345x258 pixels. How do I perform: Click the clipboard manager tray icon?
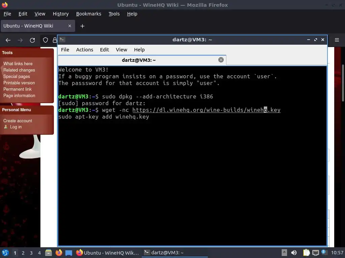point(306,253)
